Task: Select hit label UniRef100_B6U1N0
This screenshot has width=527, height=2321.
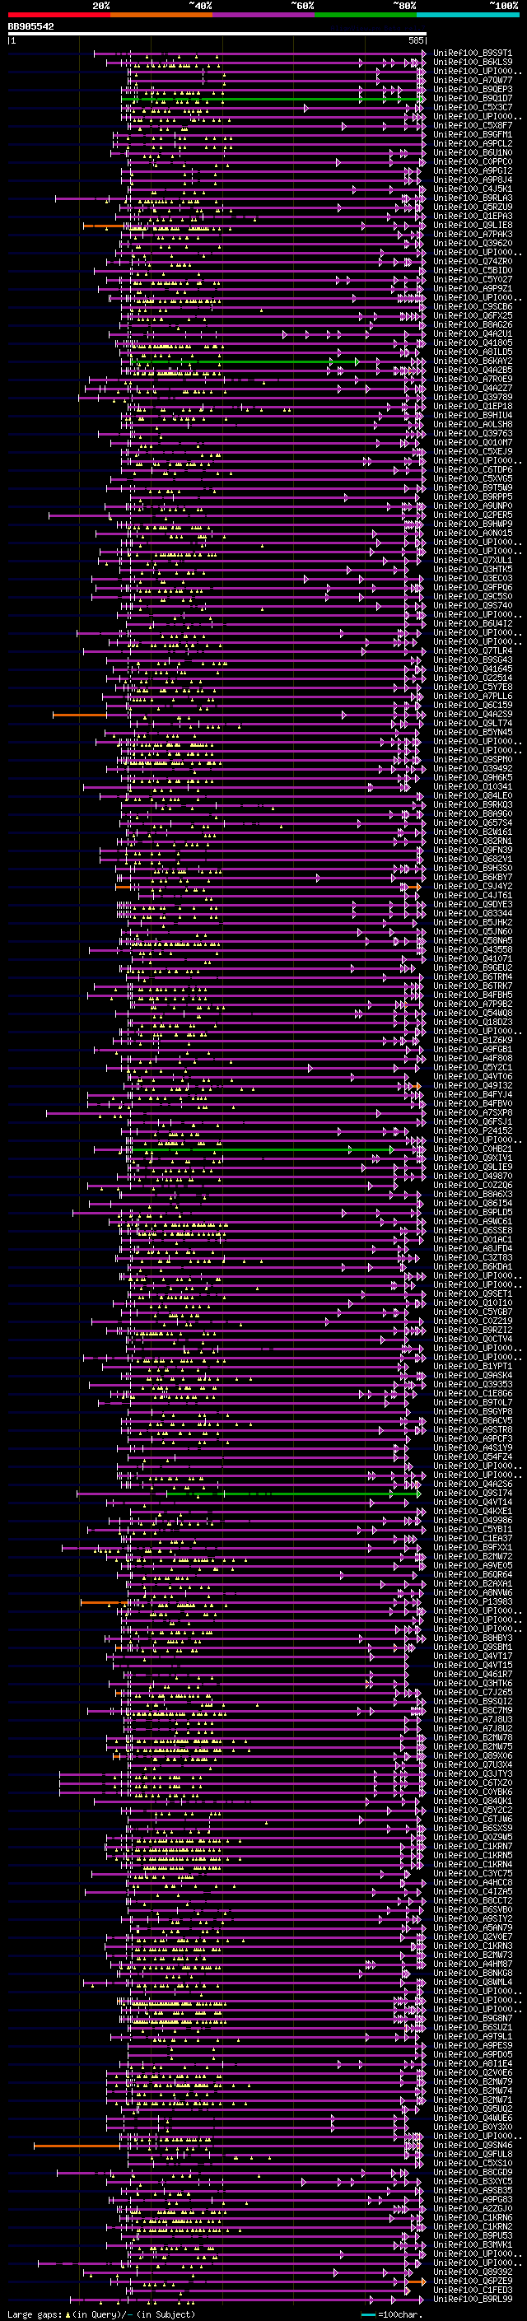Action: (x=473, y=153)
